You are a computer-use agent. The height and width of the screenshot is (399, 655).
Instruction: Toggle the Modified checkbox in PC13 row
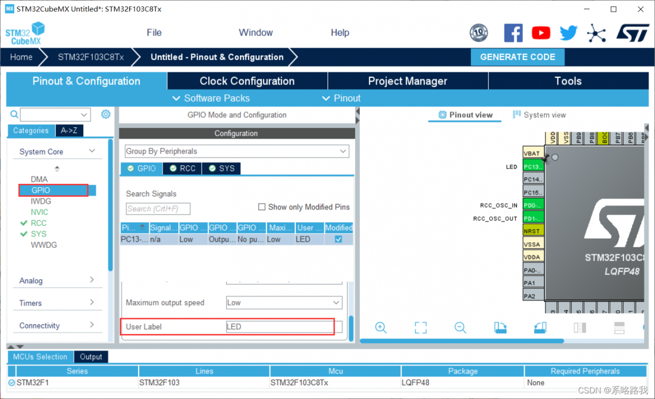pyautogui.click(x=338, y=239)
